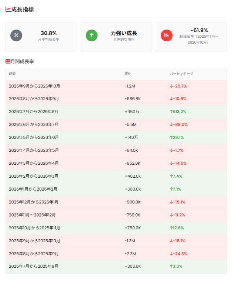The image size is (232, 284).
Task: Select row 2025年7月から2025年8月
Action: click(x=116, y=267)
